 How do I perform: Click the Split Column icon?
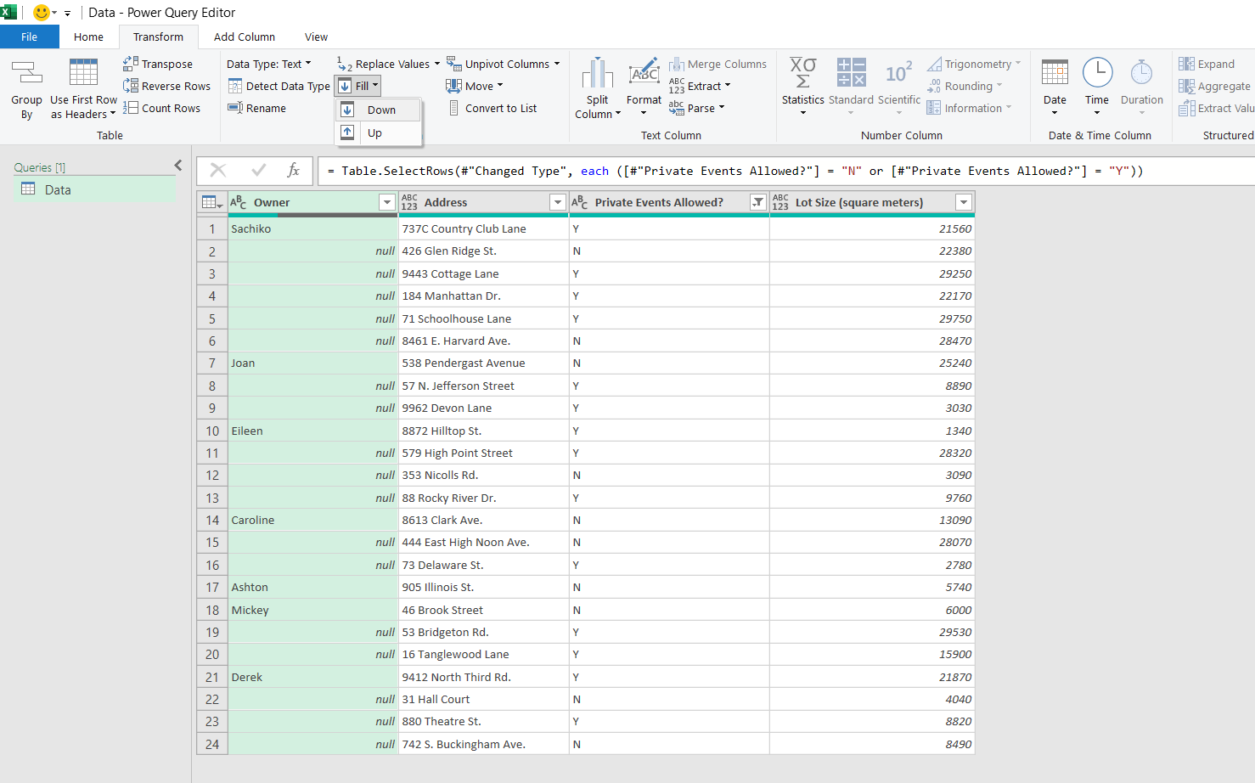(x=597, y=74)
